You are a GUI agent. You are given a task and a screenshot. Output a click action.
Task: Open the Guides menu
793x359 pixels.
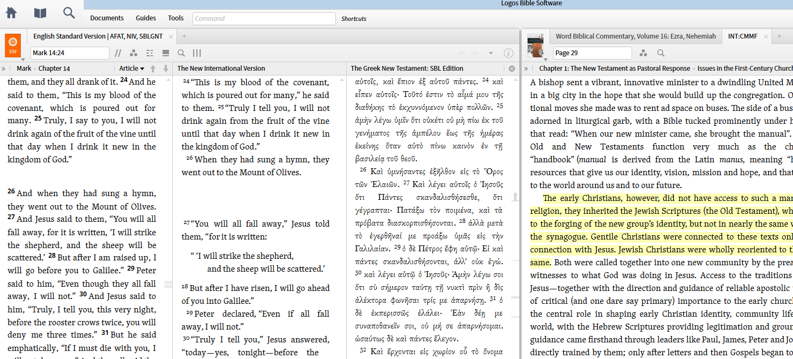pyautogui.click(x=146, y=18)
